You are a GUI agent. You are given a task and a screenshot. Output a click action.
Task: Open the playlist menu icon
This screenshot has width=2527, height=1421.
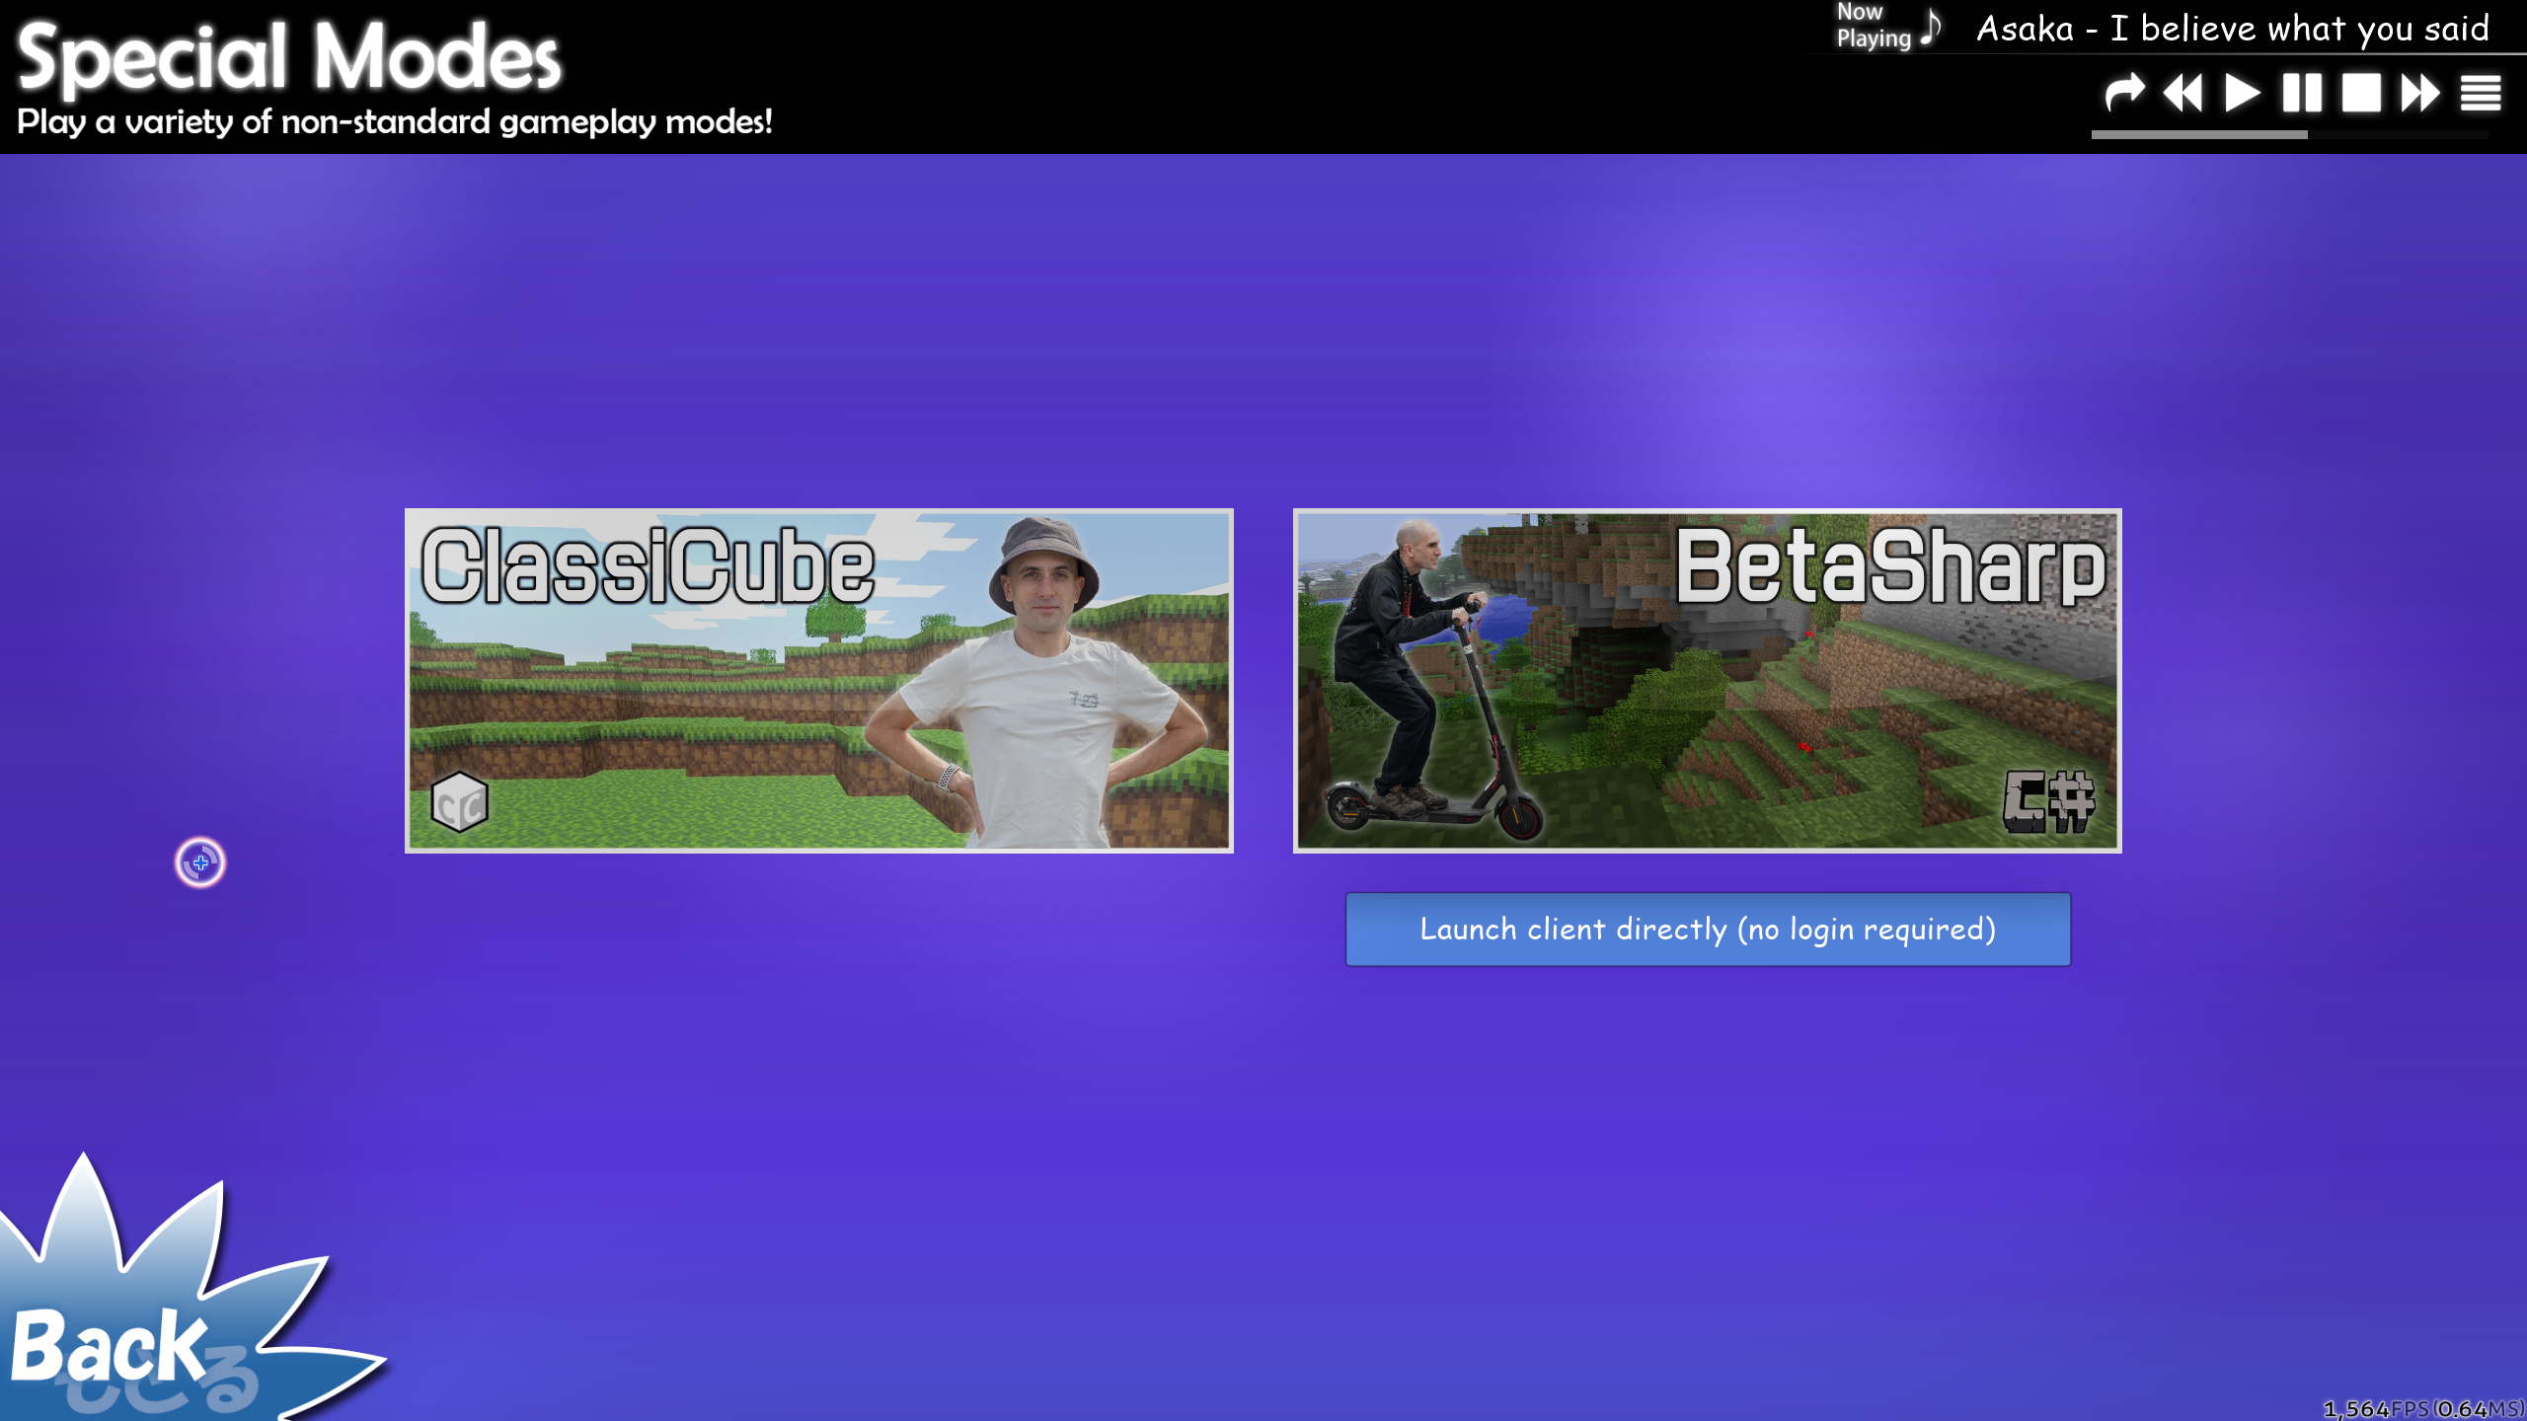[2480, 93]
